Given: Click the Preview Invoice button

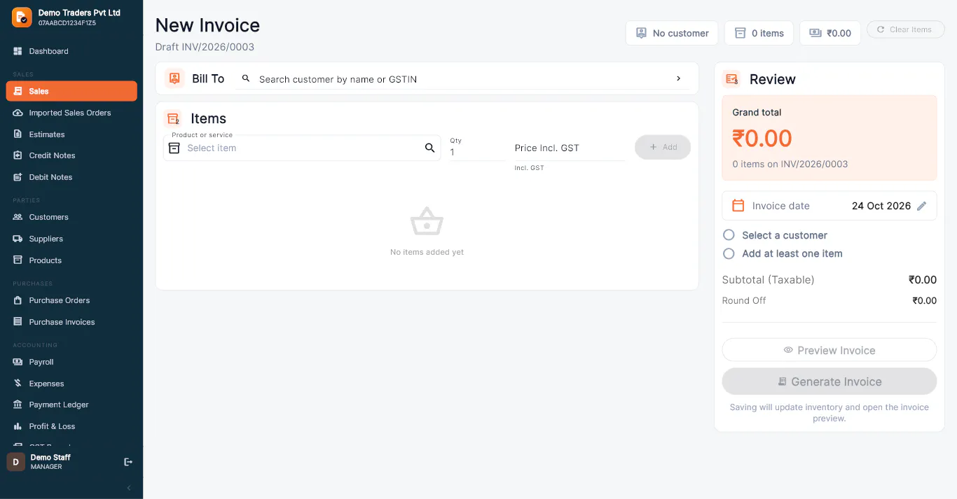Looking at the screenshot, I should (829, 350).
